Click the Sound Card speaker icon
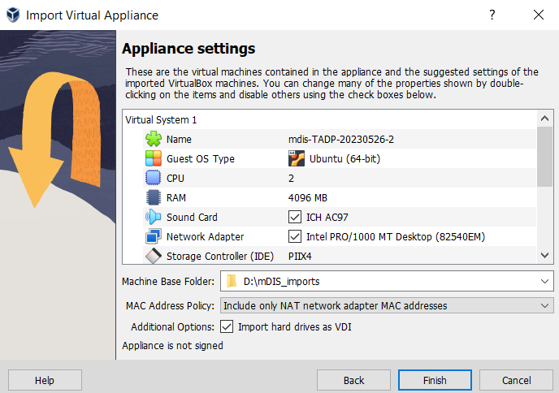The image size is (559, 393). coord(154,217)
